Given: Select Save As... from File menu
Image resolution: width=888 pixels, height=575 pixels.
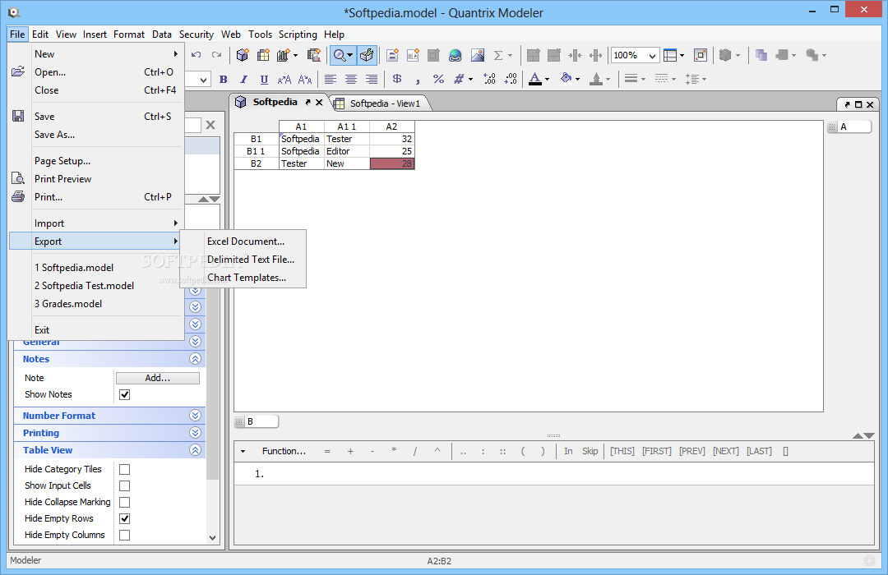Looking at the screenshot, I should point(96,135).
